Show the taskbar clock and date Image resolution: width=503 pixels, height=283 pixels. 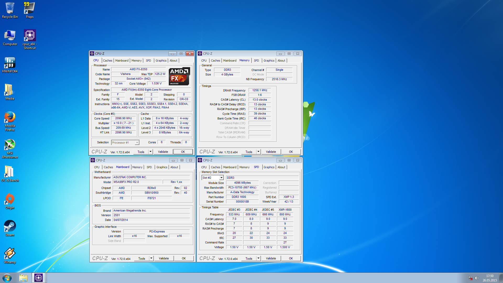pyautogui.click(x=490, y=278)
